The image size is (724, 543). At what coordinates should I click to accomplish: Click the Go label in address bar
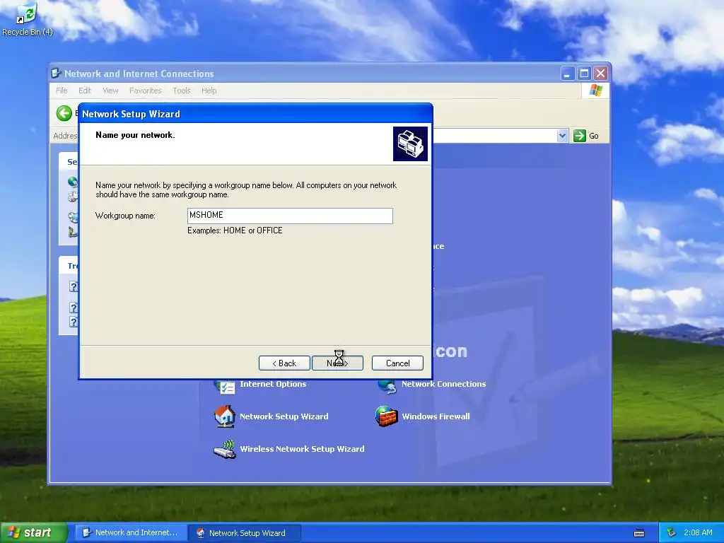tap(594, 136)
